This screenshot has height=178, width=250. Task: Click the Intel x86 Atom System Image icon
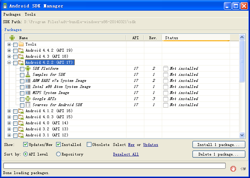[x=28, y=87]
